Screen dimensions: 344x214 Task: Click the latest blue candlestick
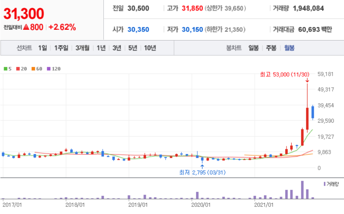point(313,112)
